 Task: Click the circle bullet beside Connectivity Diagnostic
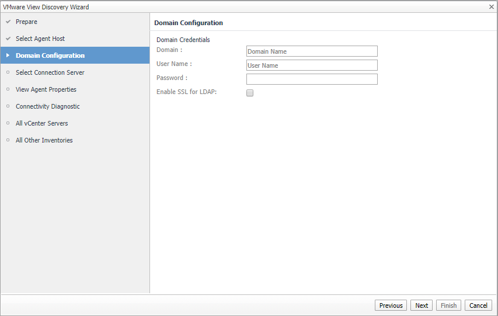(8, 106)
